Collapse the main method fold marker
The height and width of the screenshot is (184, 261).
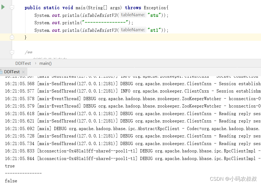pos(12,7)
